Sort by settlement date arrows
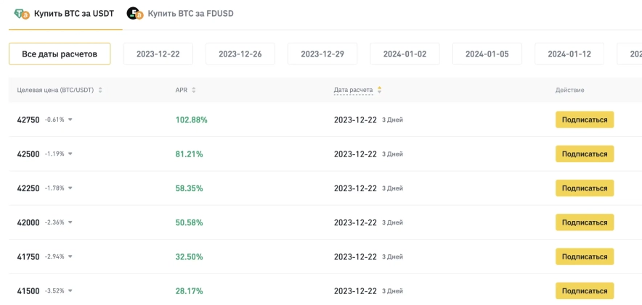 [x=379, y=90]
